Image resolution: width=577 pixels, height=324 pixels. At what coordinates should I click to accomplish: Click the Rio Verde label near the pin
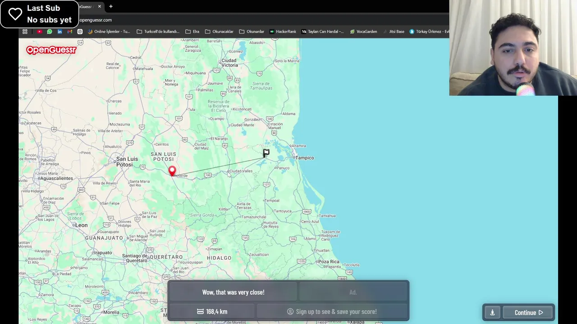click(181, 175)
